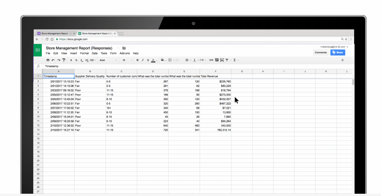The image size is (381, 196).
Task: Click the Print icon in the toolbar
Action: tap(48, 60)
